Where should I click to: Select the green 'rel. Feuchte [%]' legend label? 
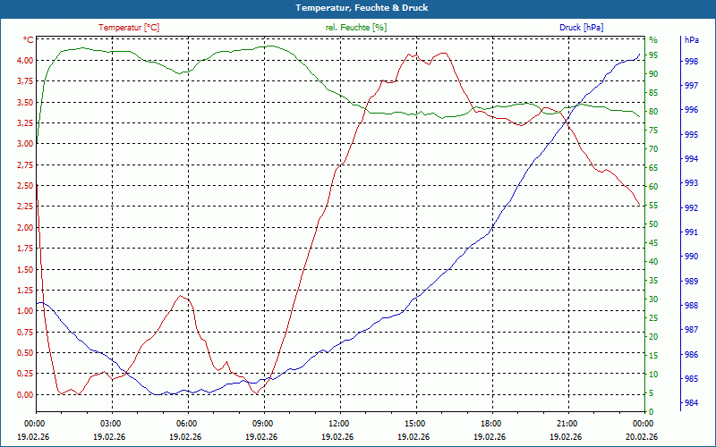coord(355,28)
